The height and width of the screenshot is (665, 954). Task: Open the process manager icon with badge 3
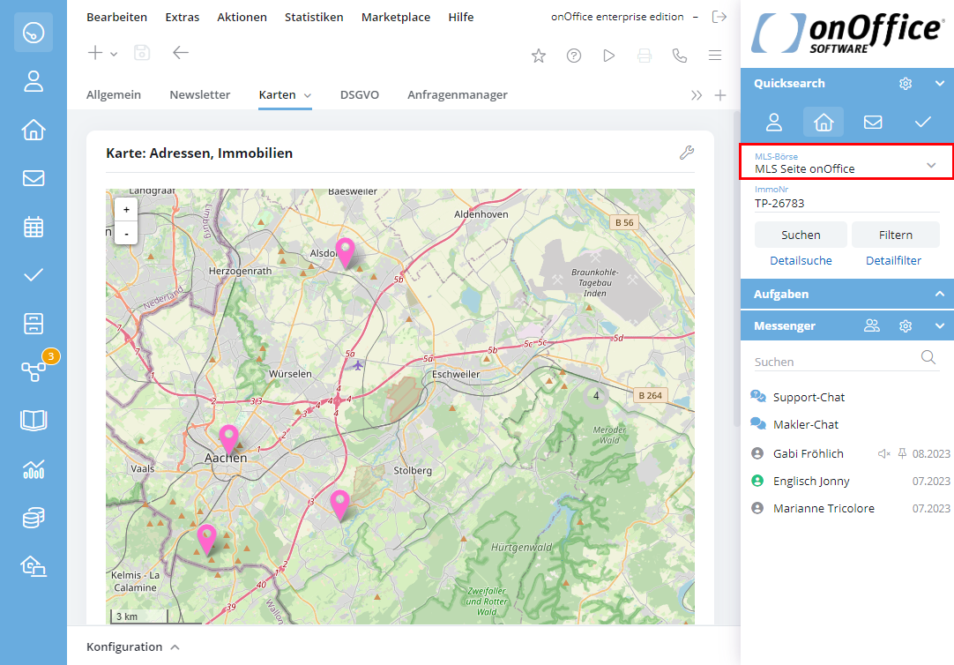(x=34, y=370)
